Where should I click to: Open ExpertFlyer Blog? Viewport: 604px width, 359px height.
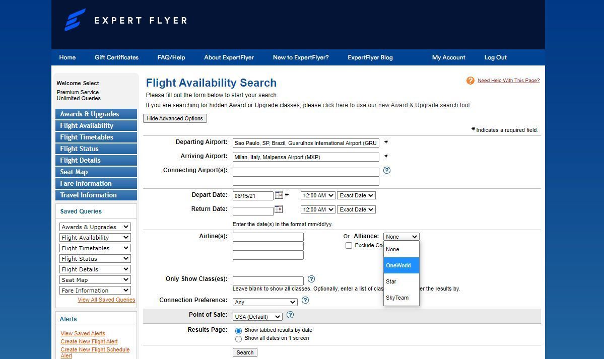370,57
